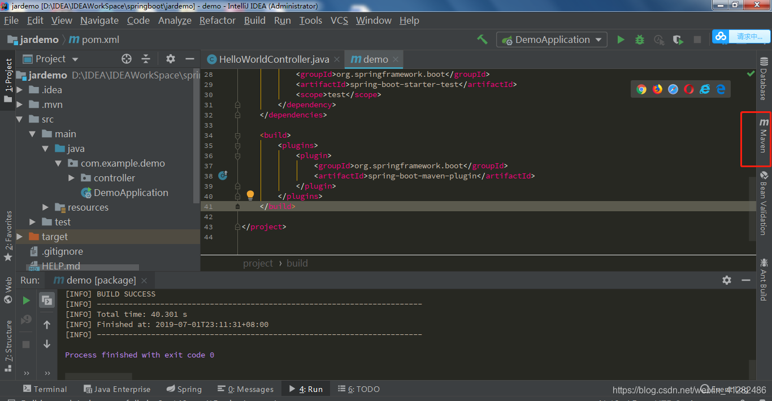The image size is (772, 401).
Task: Open in Edge browser icon
Action: (x=721, y=89)
